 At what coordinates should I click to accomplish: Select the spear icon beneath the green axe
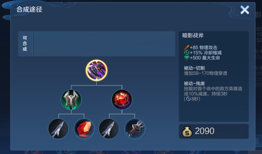(58, 129)
